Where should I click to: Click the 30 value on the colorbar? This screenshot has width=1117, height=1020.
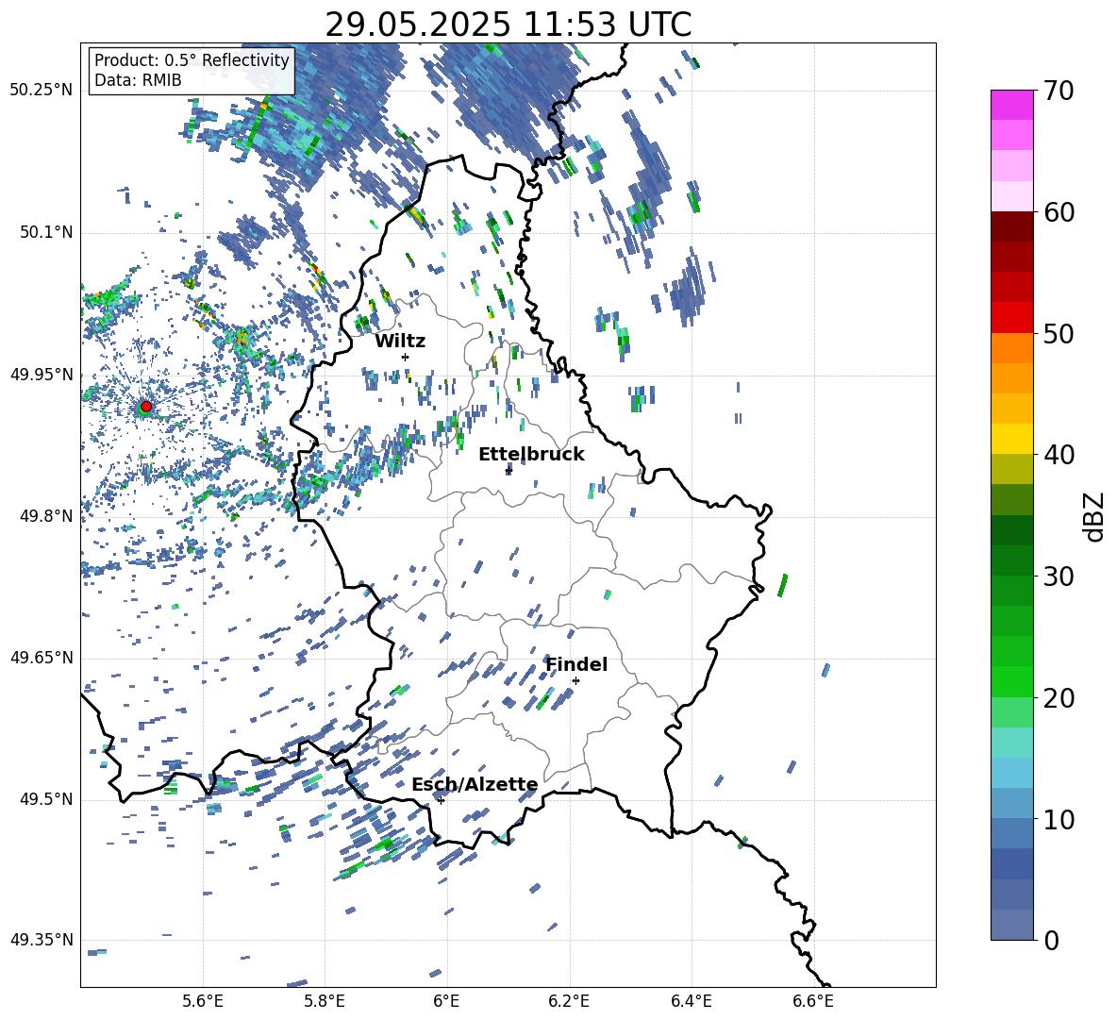1059,577
